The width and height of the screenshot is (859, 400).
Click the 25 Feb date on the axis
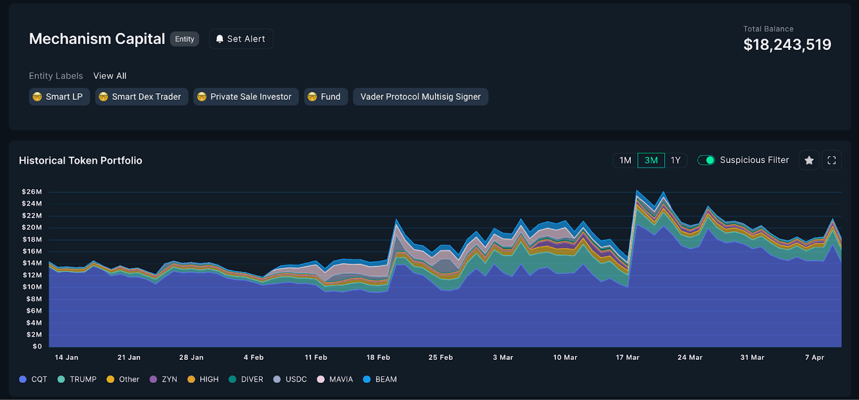(x=441, y=357)
